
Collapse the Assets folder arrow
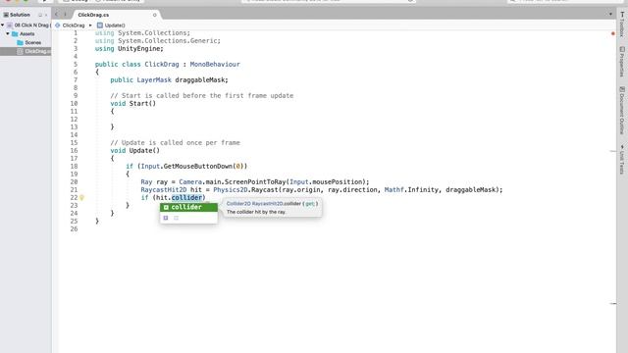[x=8, y=33]
